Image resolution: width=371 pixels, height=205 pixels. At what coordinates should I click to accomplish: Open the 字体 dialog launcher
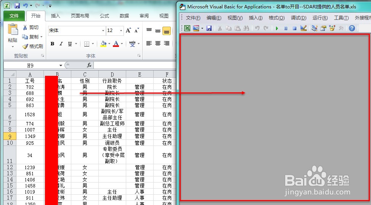tap(139, 56)
